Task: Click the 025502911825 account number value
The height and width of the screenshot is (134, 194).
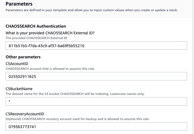Action: pos(22,76)
